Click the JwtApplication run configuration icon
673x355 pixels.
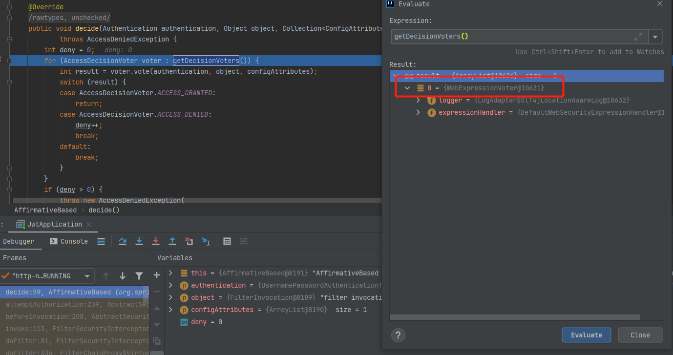21,224
